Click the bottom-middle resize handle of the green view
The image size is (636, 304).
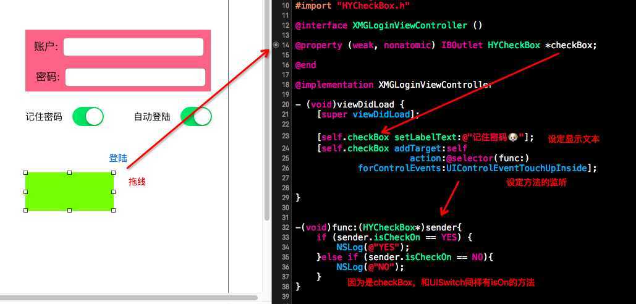[69, 210]
